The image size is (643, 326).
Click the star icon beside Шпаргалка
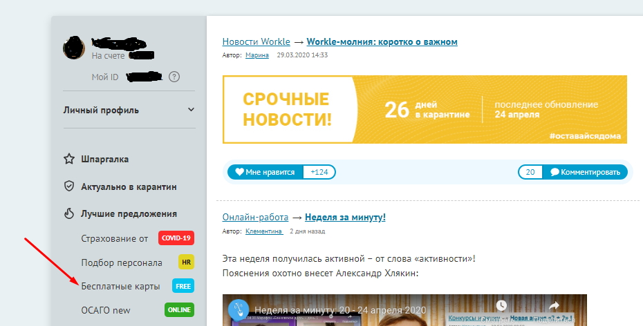(69, 159)
